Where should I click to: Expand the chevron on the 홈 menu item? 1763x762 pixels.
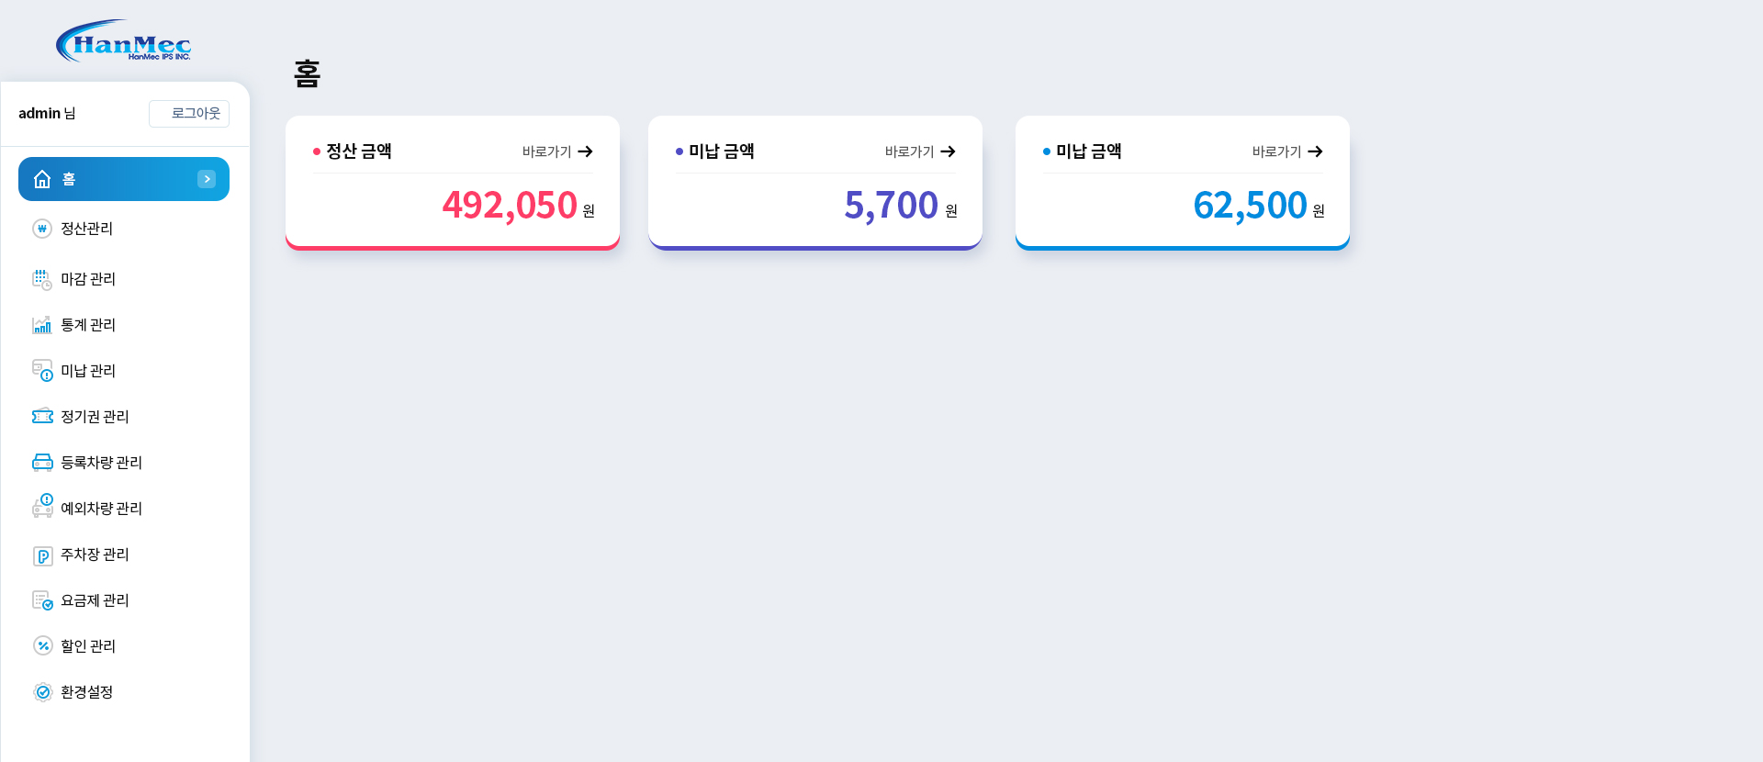(207, 179)
